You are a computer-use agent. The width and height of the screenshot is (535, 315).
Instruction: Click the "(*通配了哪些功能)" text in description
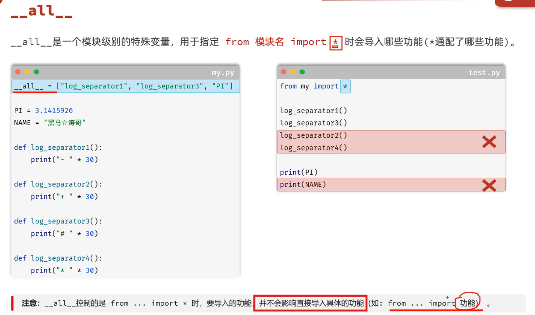466,42
